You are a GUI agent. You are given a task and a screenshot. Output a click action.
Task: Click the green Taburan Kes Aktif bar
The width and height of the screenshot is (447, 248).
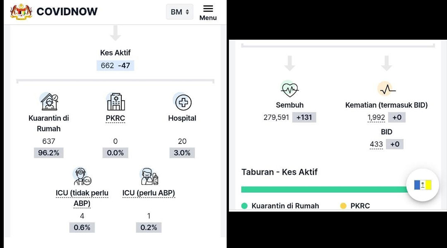pyautogui.click(x=324, y=189)
